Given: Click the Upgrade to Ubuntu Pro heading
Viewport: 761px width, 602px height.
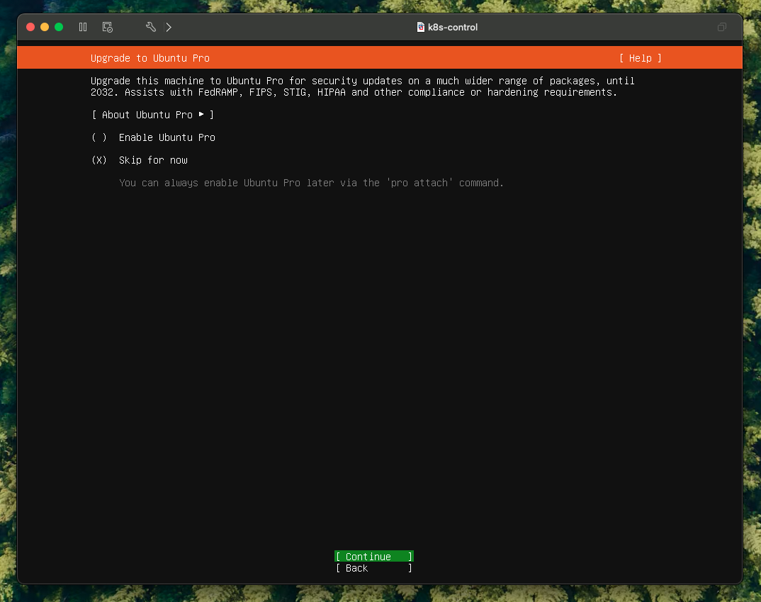Looking at the screenshot, I should pyautogui.click(x=150, y=58).
